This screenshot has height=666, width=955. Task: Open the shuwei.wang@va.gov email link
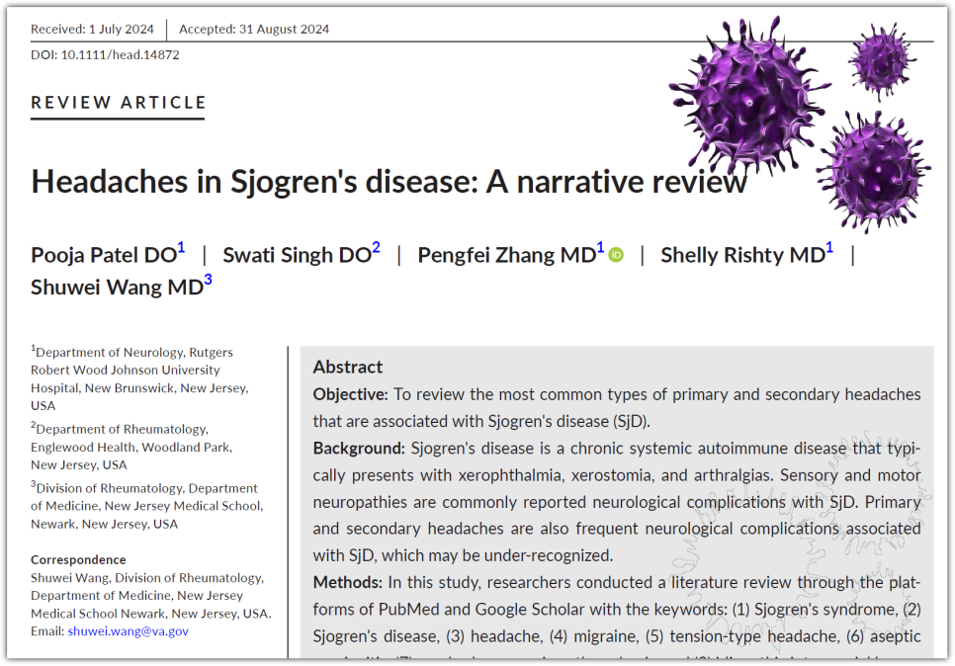tap(128, 631)
